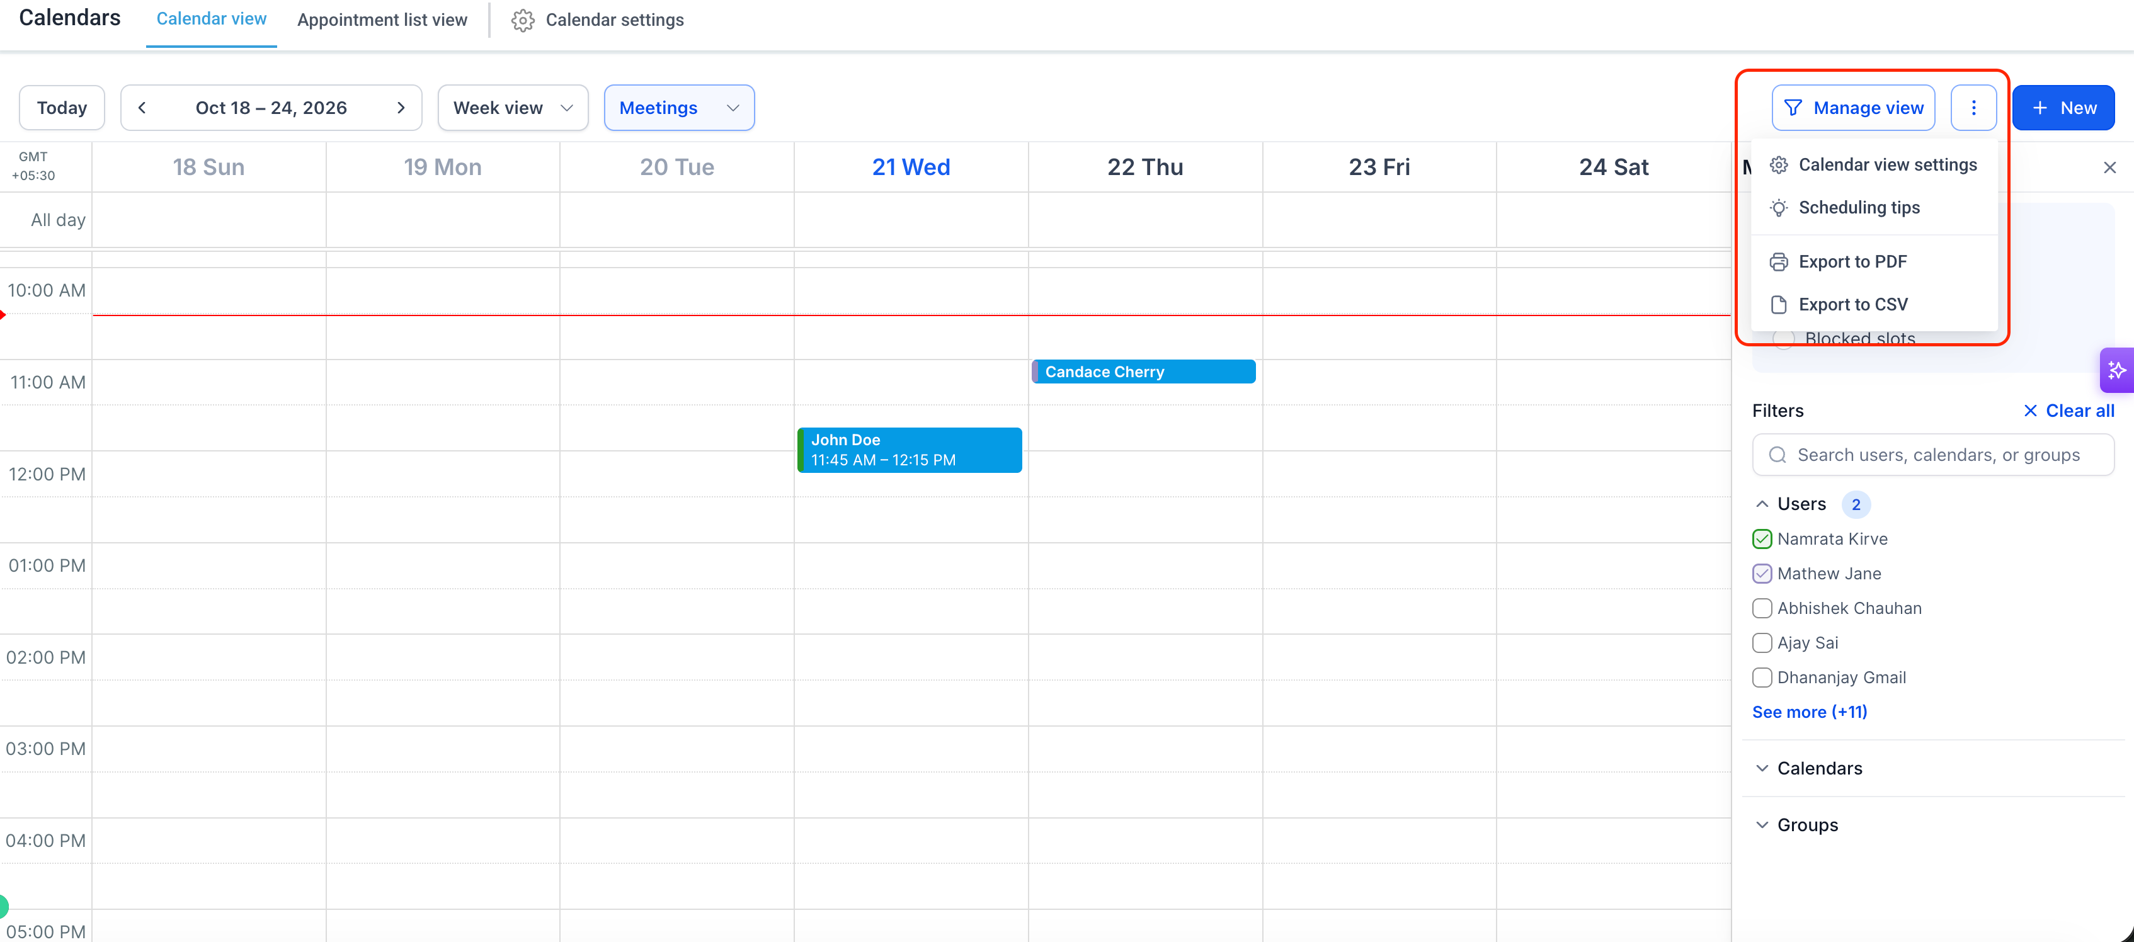The height and width of the screenshot is (942, 2134).
Task: Click the search magnifier icon in Filters
Action: pos(1777,455)
